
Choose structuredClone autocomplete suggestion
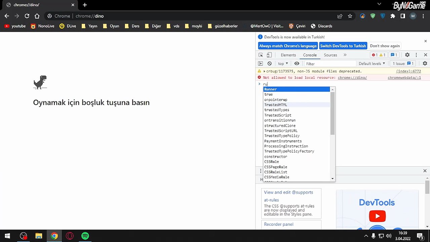pos(297,126)
